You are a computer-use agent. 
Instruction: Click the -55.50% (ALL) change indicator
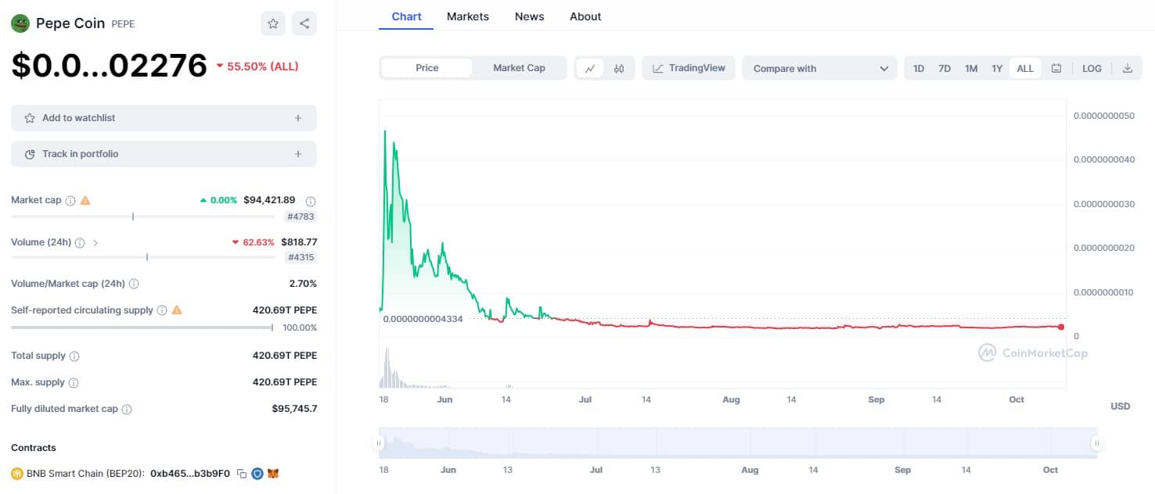[x=257, y=66]
